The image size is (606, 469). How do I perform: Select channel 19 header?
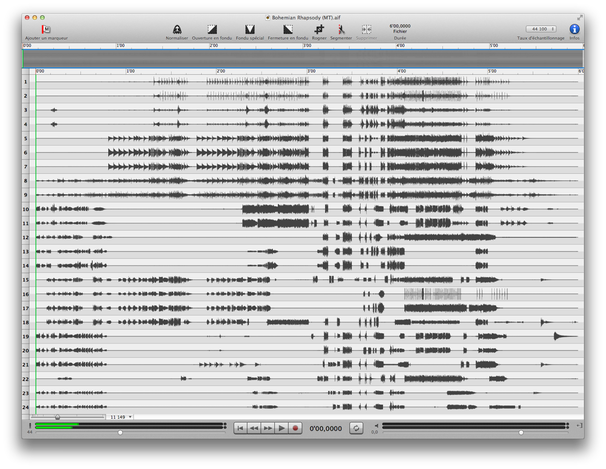[x=26, y=336]
